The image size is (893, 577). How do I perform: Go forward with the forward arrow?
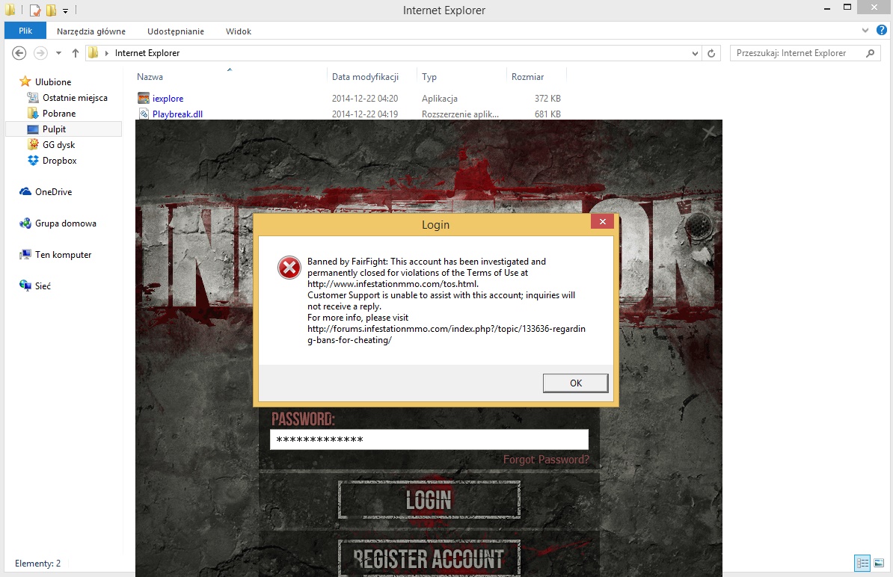[x=40, y=53]
